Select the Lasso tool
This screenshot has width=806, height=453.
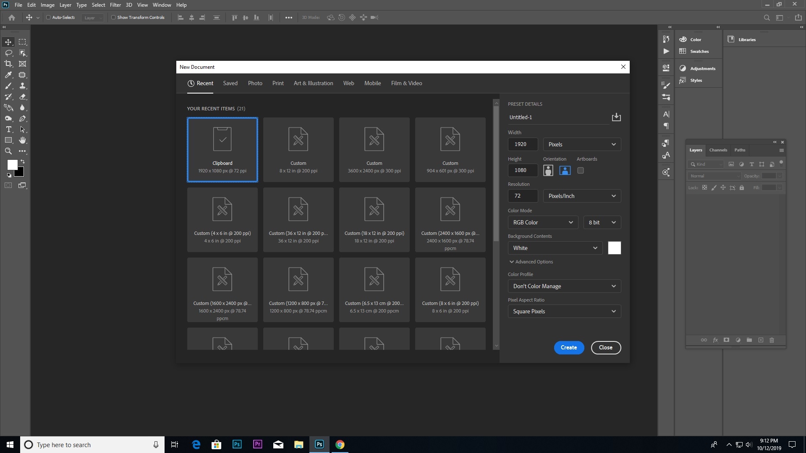[8, 53]
